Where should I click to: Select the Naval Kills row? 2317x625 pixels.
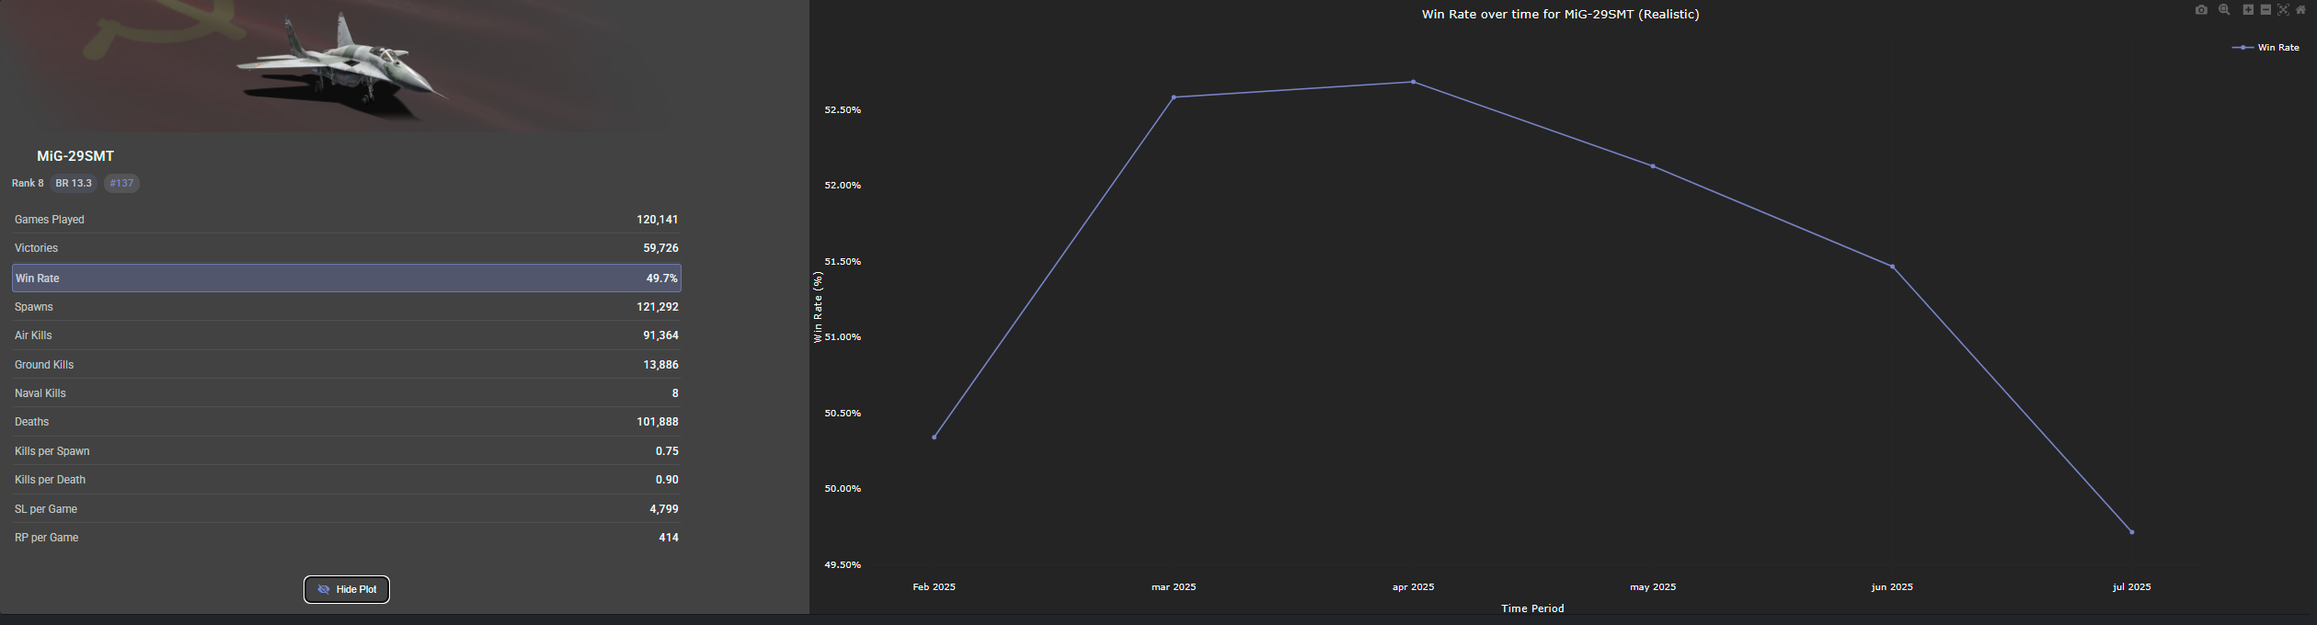pyautogui.click(x=347, y=393)
